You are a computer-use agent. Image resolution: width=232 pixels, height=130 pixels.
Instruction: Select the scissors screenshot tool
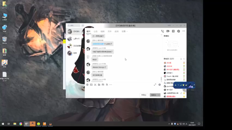coord(95,85)
